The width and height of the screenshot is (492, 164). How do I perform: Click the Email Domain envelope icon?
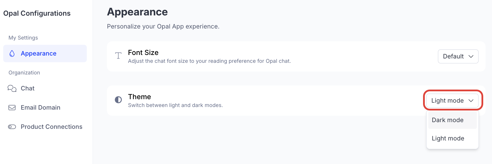[12, 108]
